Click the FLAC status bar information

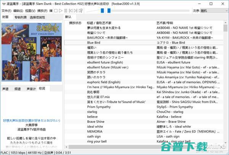point(36,153)
